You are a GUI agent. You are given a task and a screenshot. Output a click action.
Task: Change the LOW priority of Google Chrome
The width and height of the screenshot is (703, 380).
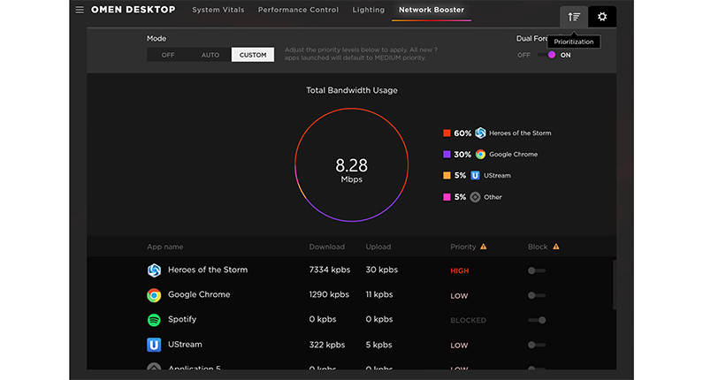(x=459, y=296)
